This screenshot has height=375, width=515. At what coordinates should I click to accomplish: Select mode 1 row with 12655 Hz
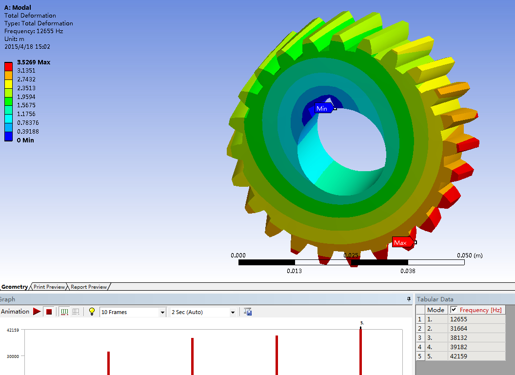[461, 319]
